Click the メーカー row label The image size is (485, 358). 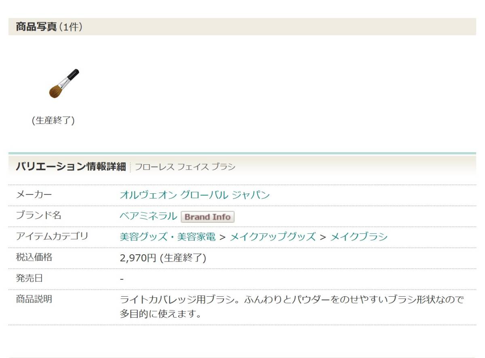tap(34, 195)
